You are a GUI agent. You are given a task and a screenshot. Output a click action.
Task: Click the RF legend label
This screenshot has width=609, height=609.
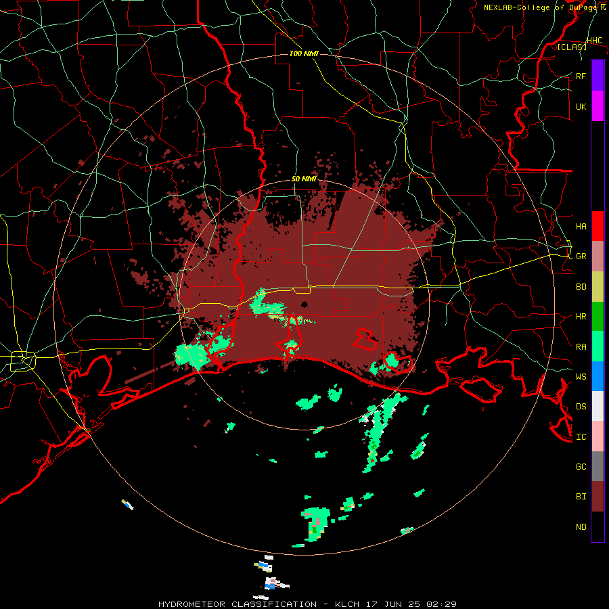[581, 76]
